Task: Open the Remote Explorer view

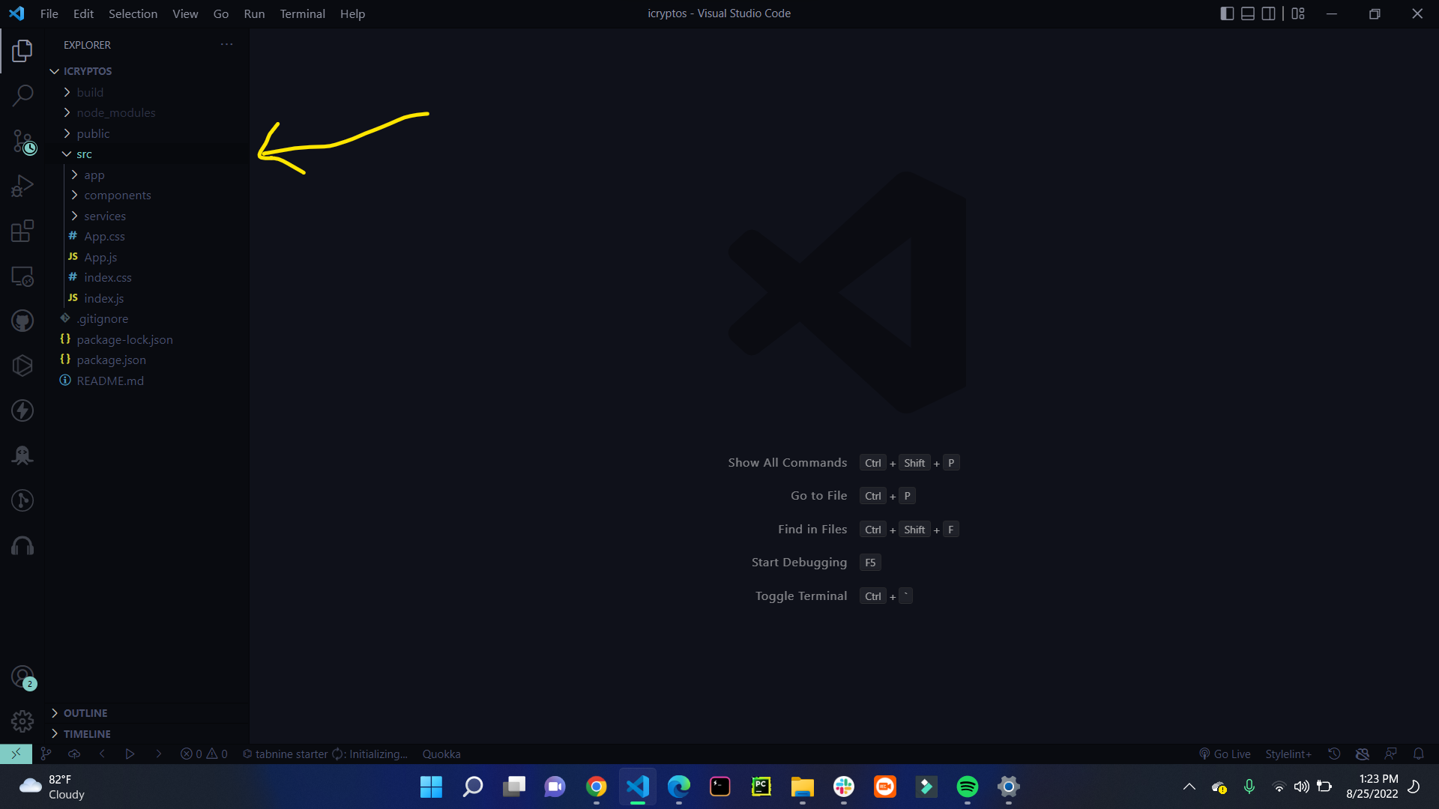Action: 22,276
